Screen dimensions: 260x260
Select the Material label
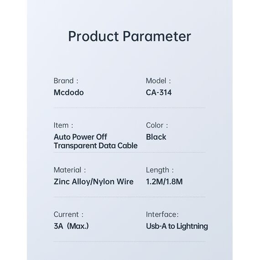pos(70,170)
